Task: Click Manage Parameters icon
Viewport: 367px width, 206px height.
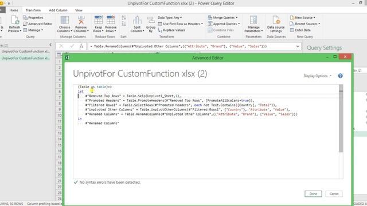Action: (253, 20)
